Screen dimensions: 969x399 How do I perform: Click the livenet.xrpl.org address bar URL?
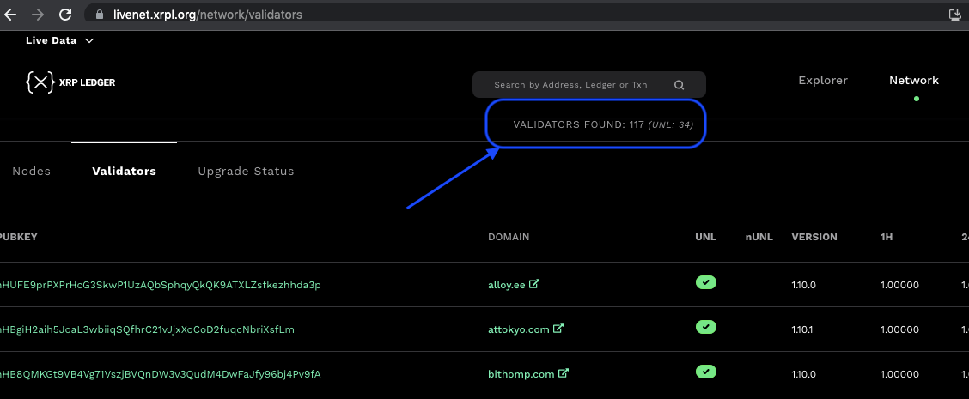[207, 15]
